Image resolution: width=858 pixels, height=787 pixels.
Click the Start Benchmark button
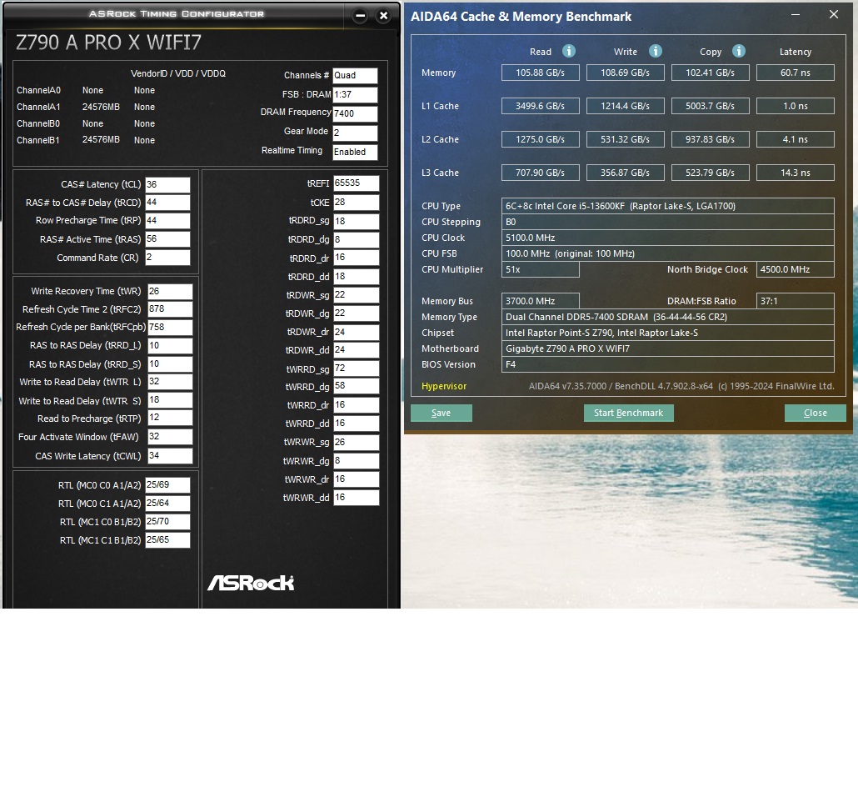628,413
